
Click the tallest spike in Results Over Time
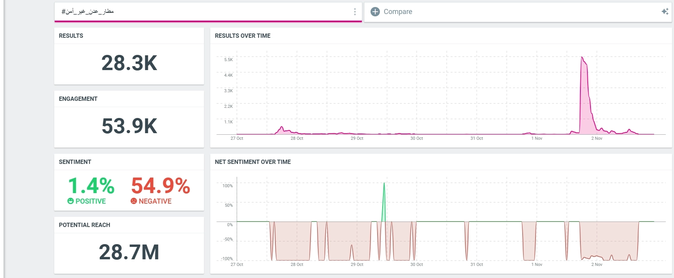coord(582,60)
